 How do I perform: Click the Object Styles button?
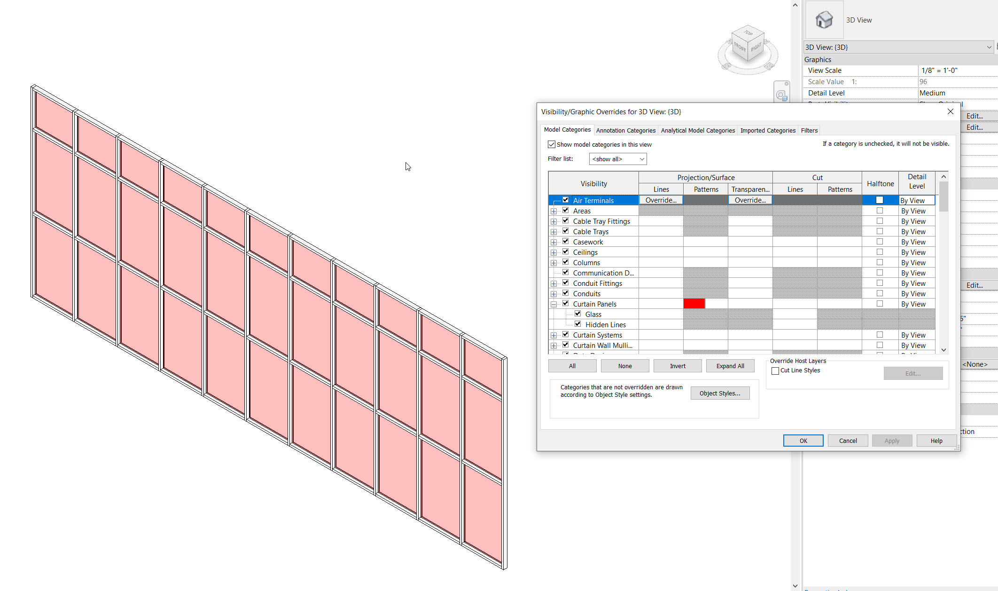point(720,393)
